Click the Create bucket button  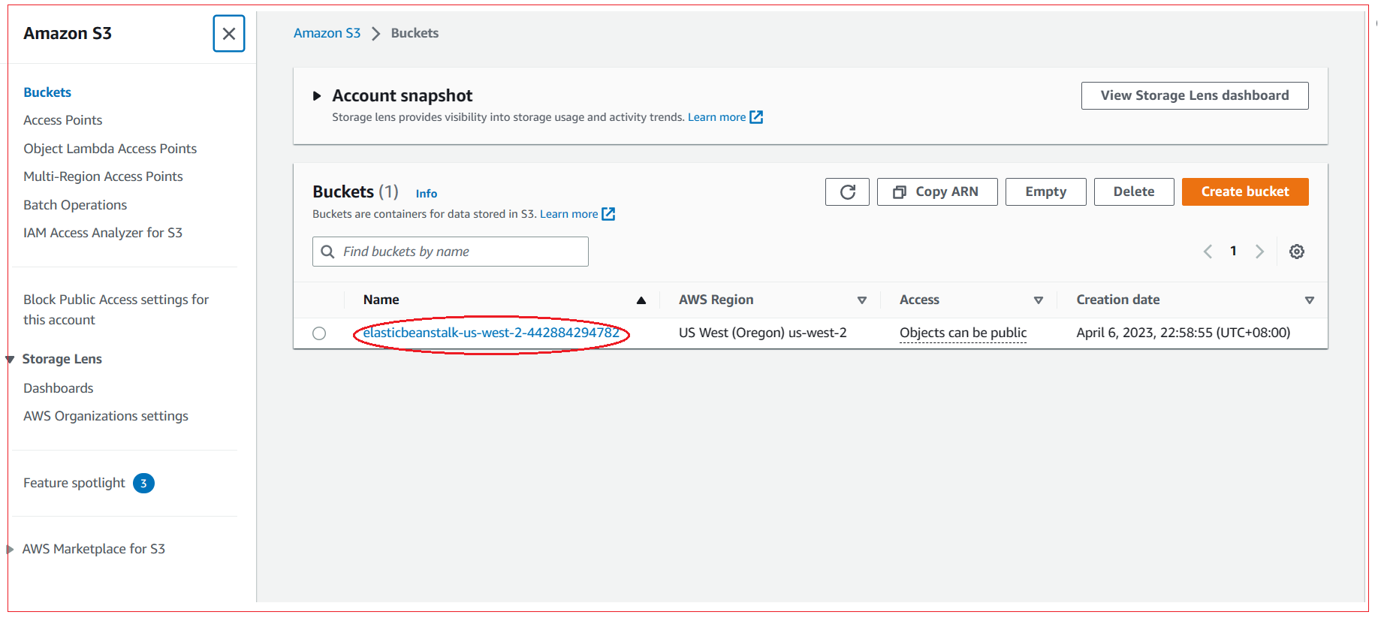1245,191
